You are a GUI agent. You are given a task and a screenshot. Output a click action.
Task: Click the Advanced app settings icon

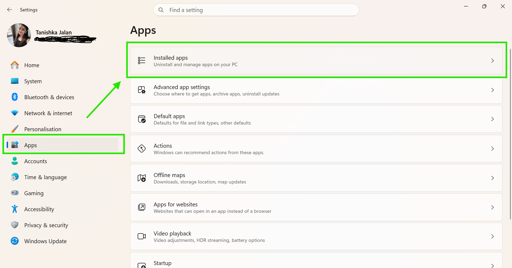tap(142, 90)
